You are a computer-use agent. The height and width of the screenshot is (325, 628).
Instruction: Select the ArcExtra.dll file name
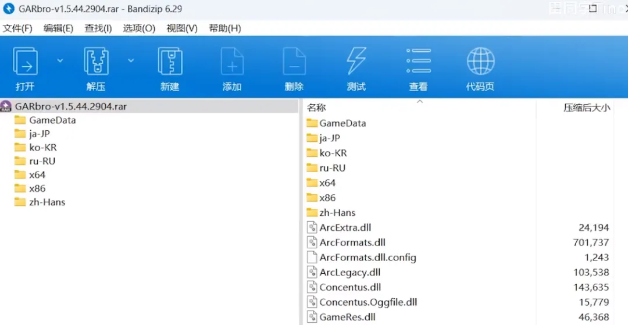click(345, 228)
